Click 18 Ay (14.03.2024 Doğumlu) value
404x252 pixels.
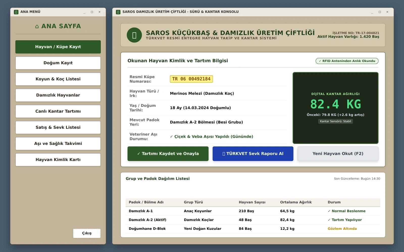(200, 108)
